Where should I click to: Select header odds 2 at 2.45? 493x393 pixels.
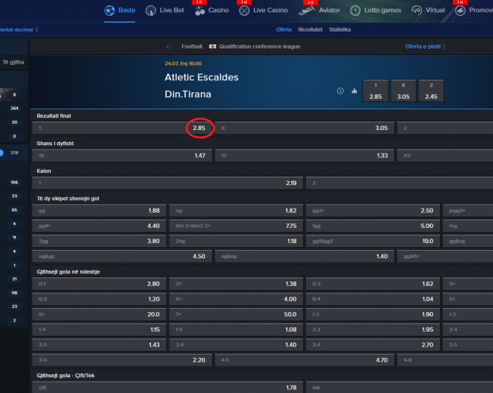tap(431, 91)
